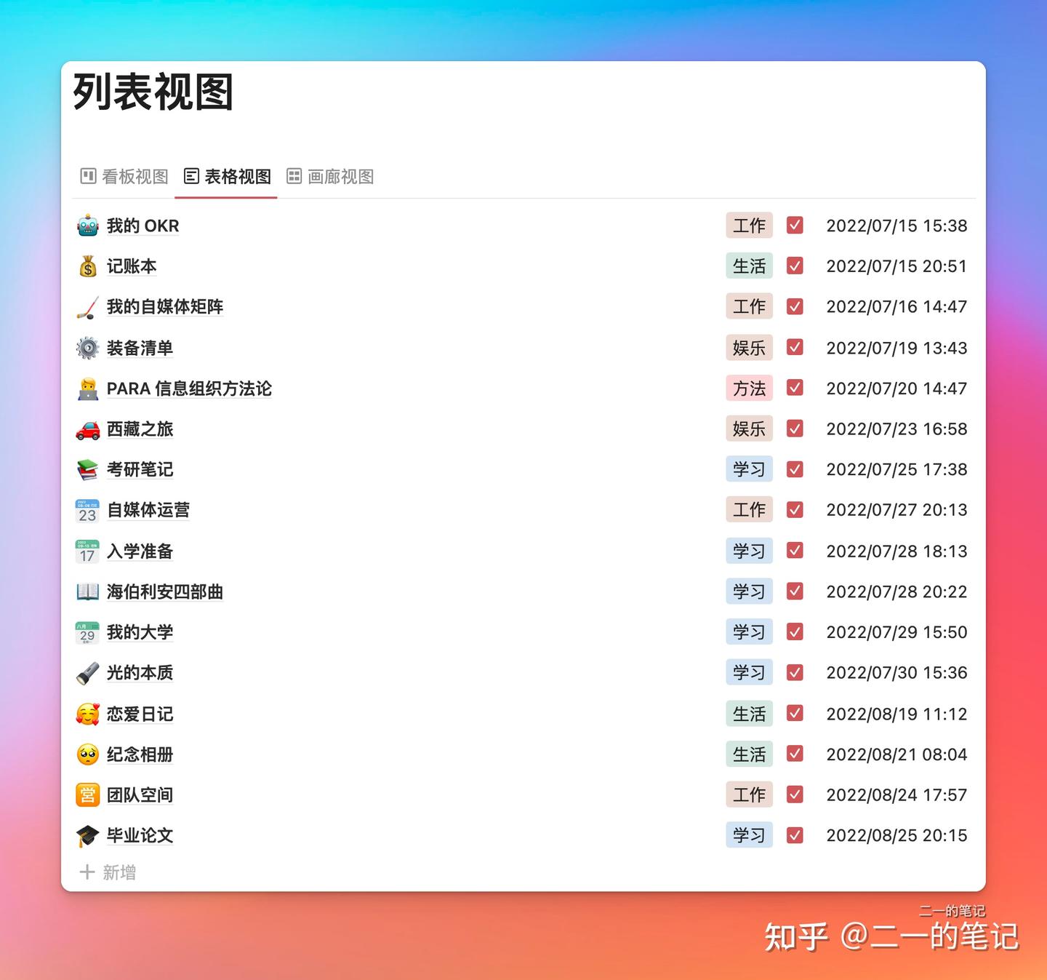Screen dimensions: 1047x980
Task: Open the 娱乐 tag selector on 装备清单
Action: 749,348
